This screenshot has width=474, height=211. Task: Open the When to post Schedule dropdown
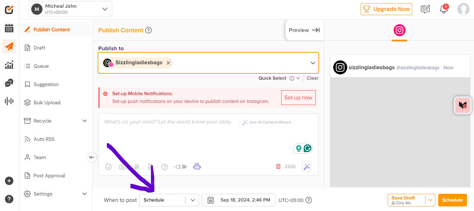click(169, 200)
